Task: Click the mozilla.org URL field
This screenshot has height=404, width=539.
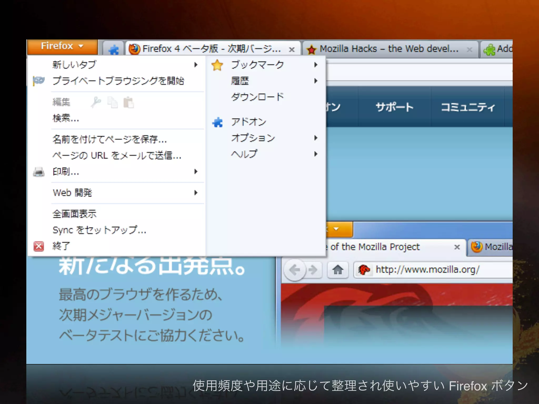Action: [433, 270]
